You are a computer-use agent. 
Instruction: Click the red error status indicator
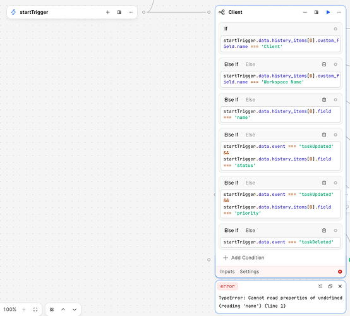pos(340,272)
